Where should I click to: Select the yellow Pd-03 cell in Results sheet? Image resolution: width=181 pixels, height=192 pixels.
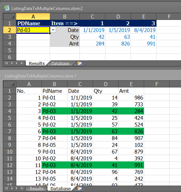[x=33, y=30]
